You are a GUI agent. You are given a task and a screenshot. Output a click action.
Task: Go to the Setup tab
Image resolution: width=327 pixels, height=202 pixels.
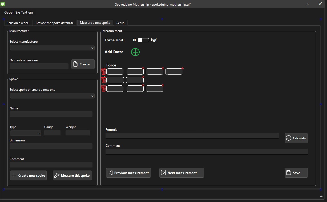click(x=120, y=23)
